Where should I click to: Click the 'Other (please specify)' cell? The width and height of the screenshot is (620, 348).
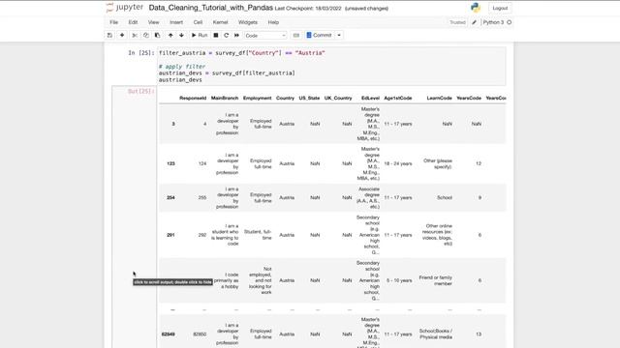pos(437,163)
